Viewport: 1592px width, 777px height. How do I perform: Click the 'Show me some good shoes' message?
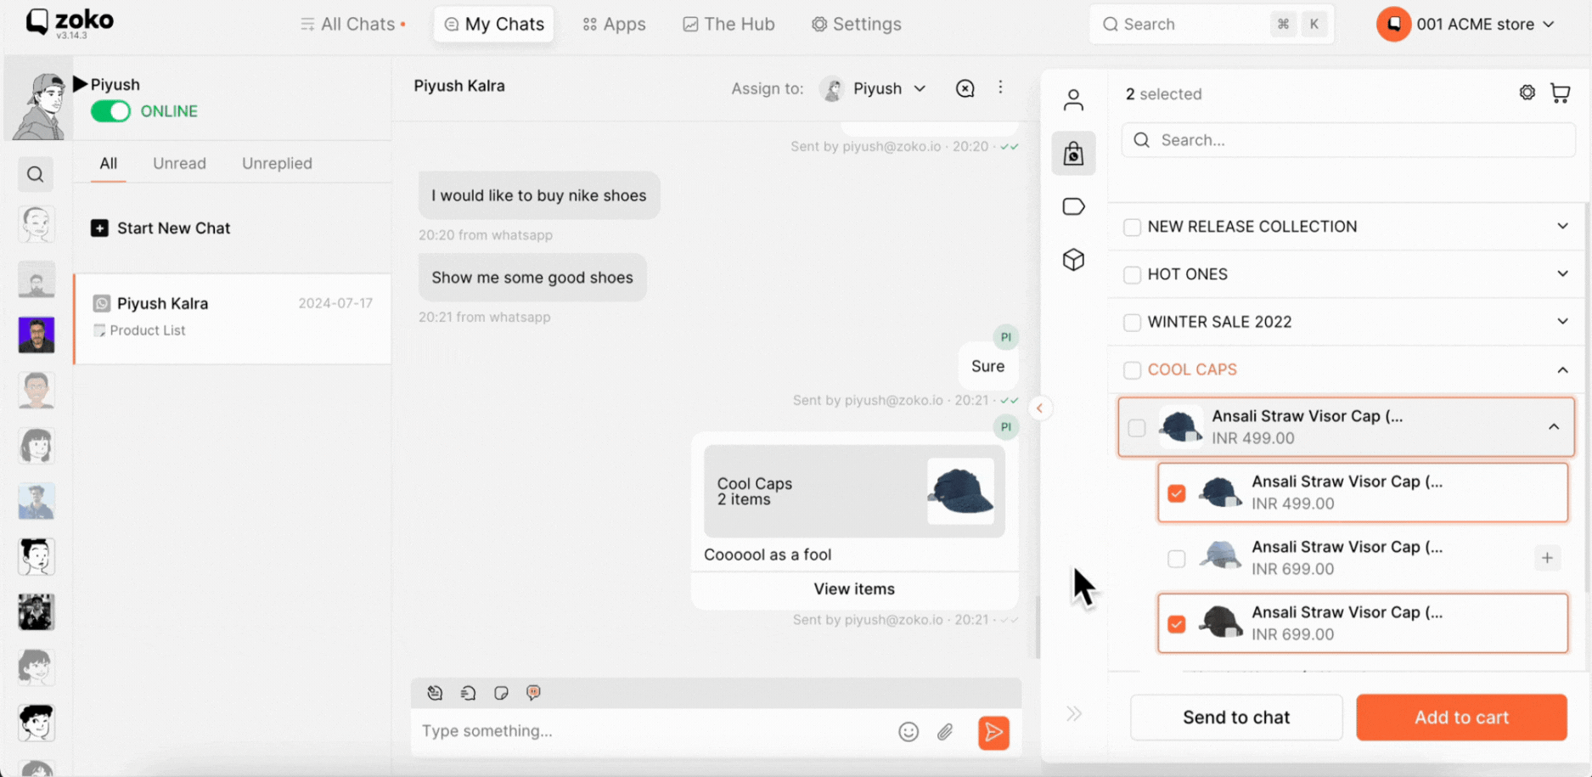tap(532, 278)
